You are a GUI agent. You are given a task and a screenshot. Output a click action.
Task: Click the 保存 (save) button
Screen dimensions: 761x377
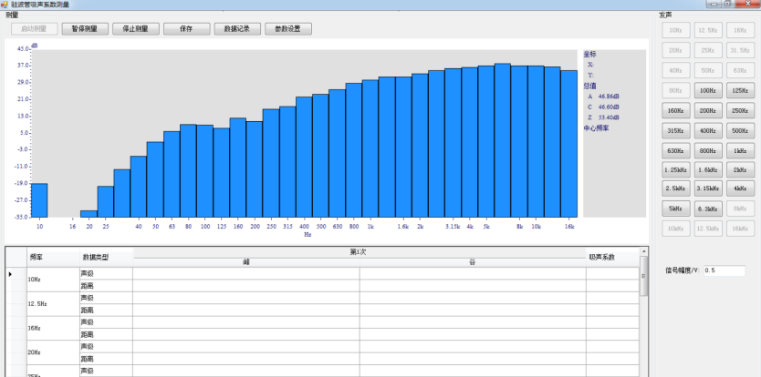pyautogui.click(x=186, y=28)
